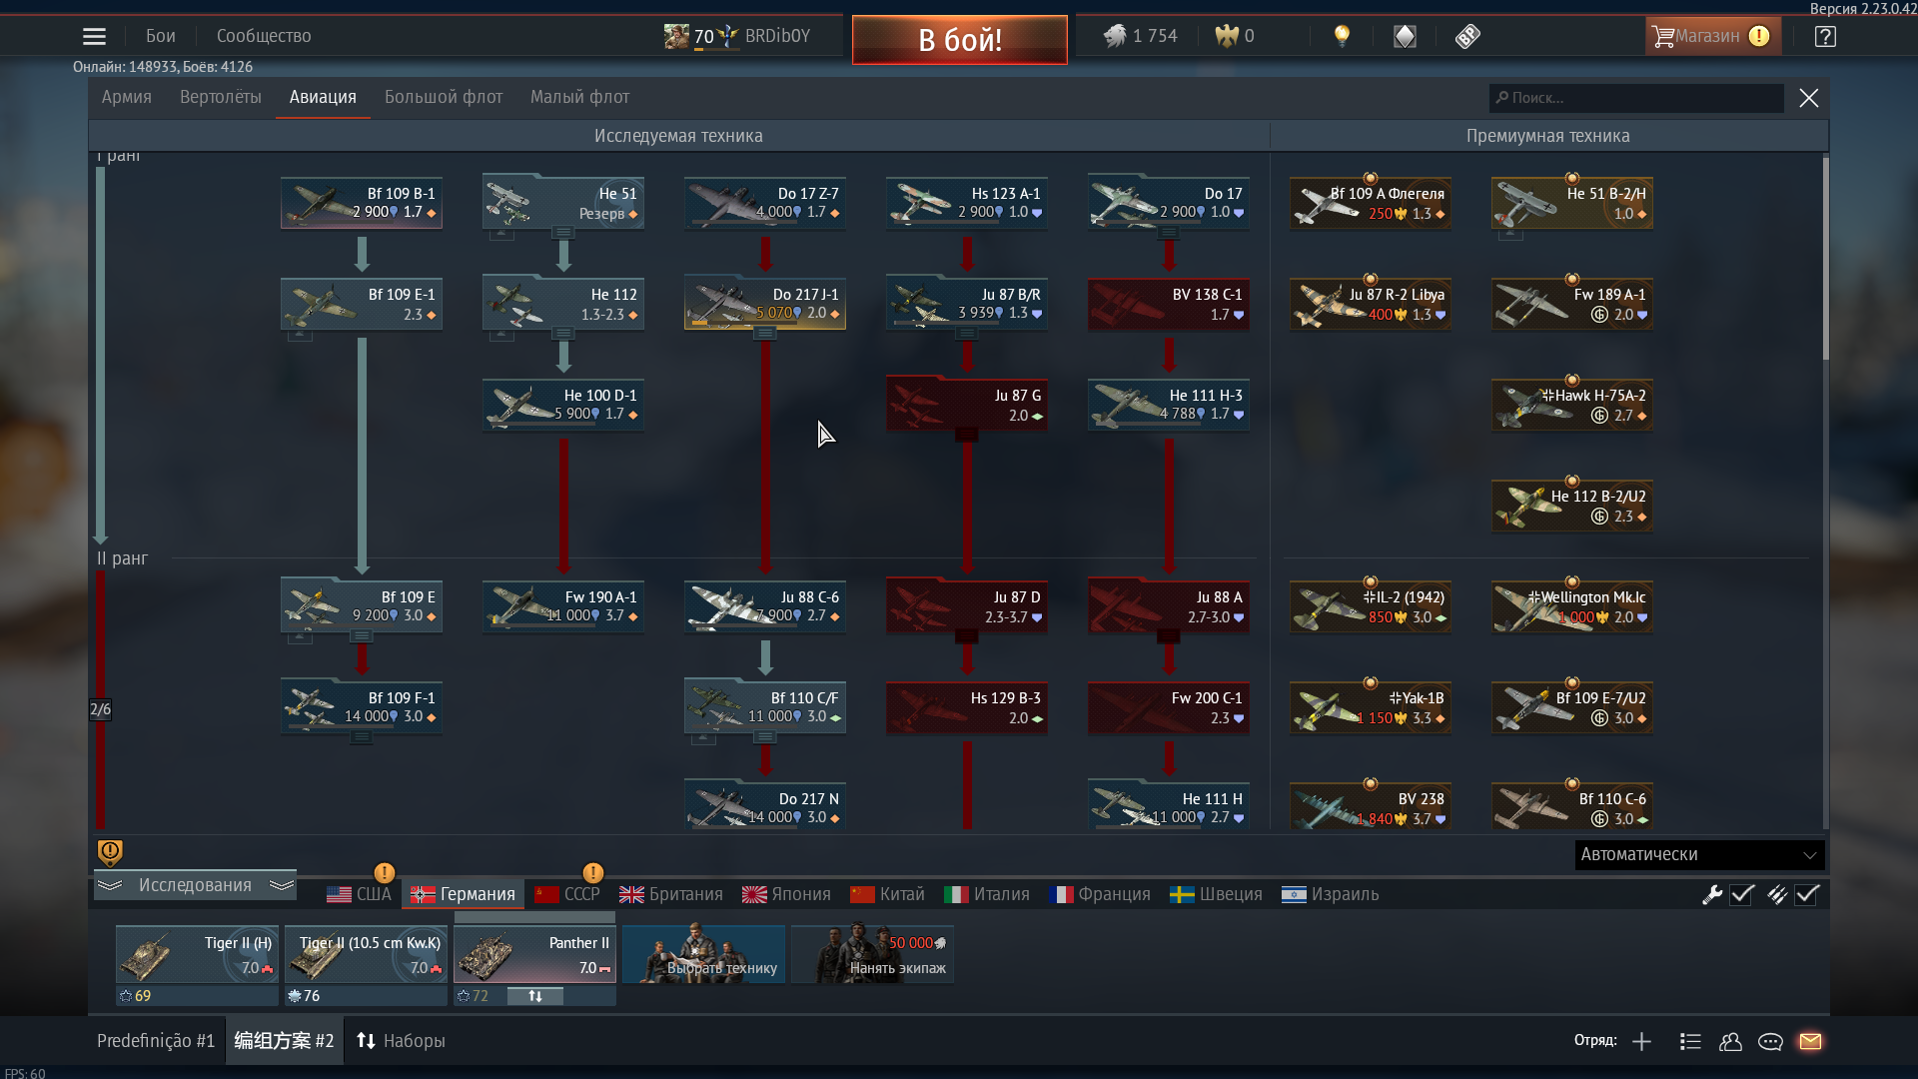Open the contacts friends icon

pyautogui.click(x=1730, y=1041)
